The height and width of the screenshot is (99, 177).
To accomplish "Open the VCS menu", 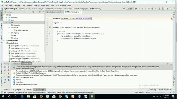I will [57, 5].
